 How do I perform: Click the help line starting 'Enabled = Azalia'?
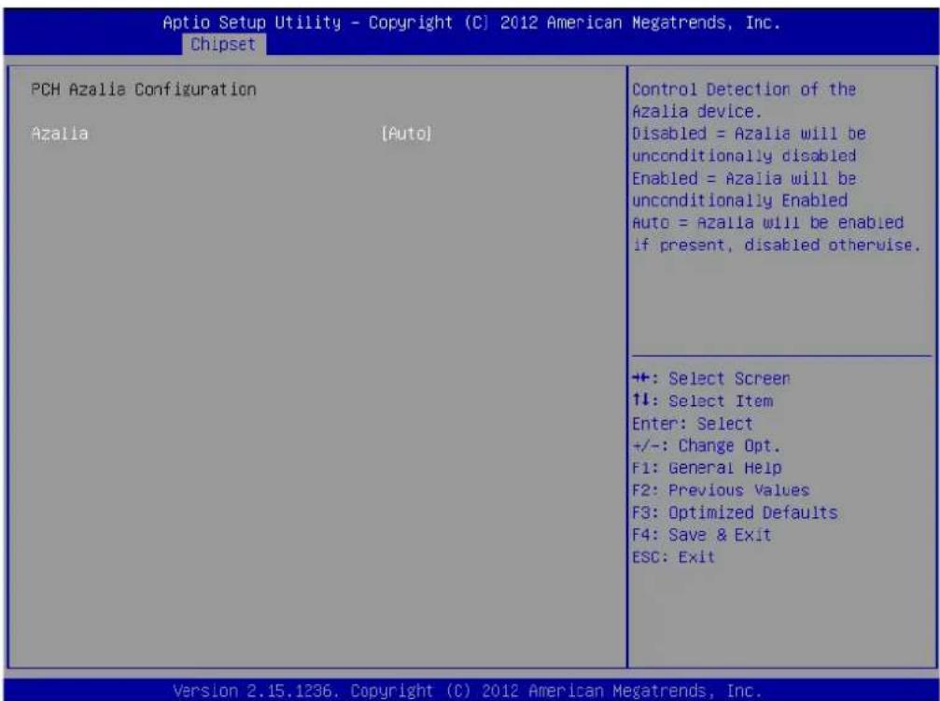click(x=744, y=178)
